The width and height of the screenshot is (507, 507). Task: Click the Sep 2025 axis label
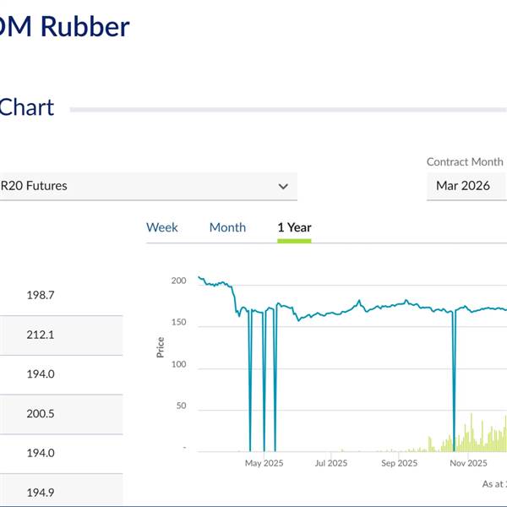(x=400, y=463)
